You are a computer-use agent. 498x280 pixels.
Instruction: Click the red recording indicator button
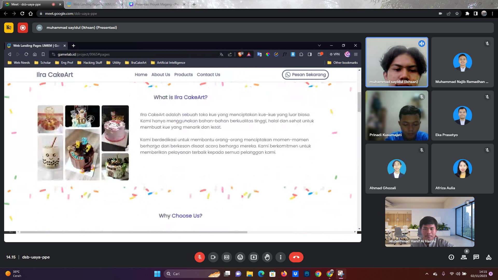[23, 28]
